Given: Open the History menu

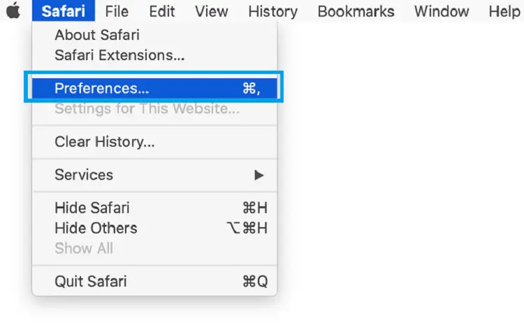Looking at the screenshot, I should pos(272,11).
